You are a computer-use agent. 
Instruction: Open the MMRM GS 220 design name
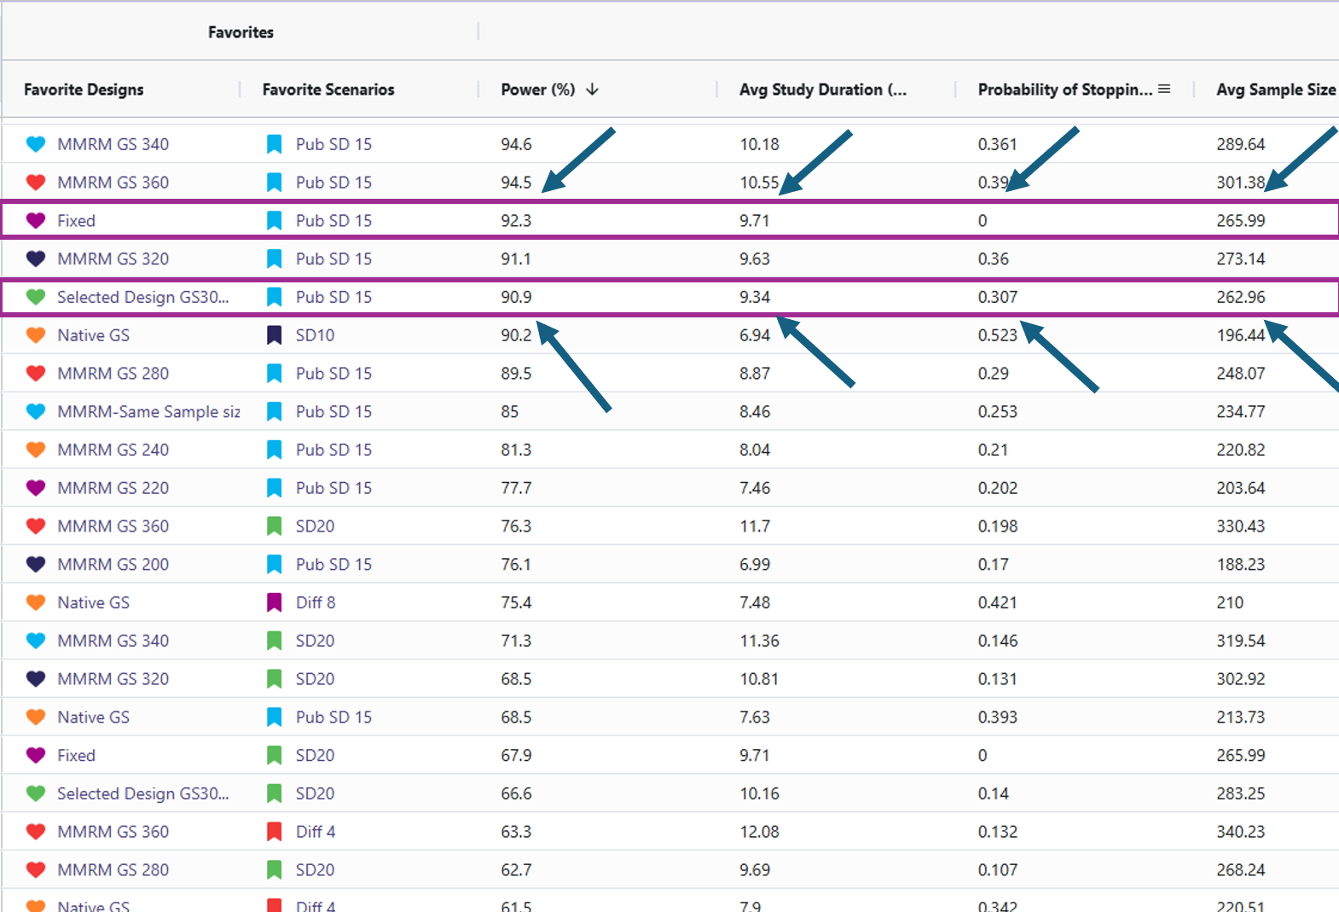pyautogui.click(x=113, y=488)
